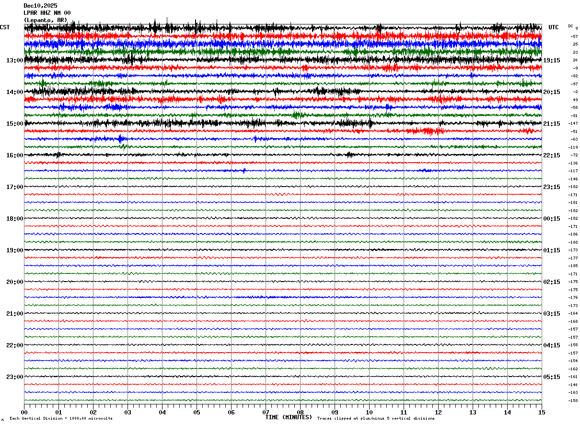Screen dimensions: 580x425
Task: Select minute tick label 08 on axis
Action: 300,412
